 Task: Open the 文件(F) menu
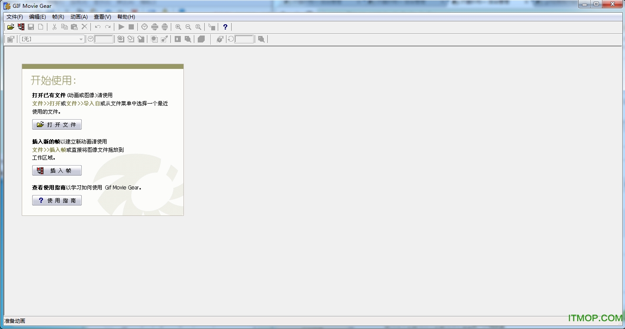click(15, 17)
